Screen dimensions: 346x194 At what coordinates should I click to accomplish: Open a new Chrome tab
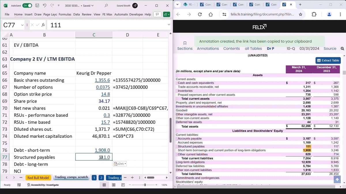pos(300,5)
